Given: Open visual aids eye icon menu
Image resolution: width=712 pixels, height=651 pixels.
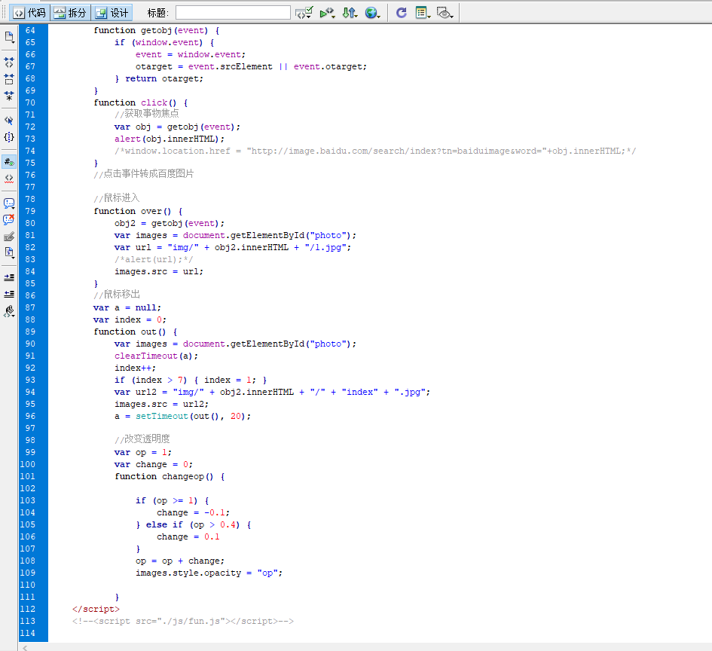Looking at the screenshot, I should tap(445, 13).
